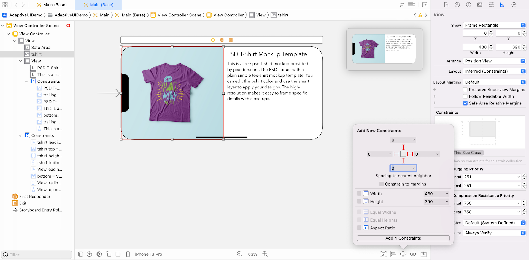Select Safe Area in the outline
Viewport: 529px width, 260px height.
point(41,48)
